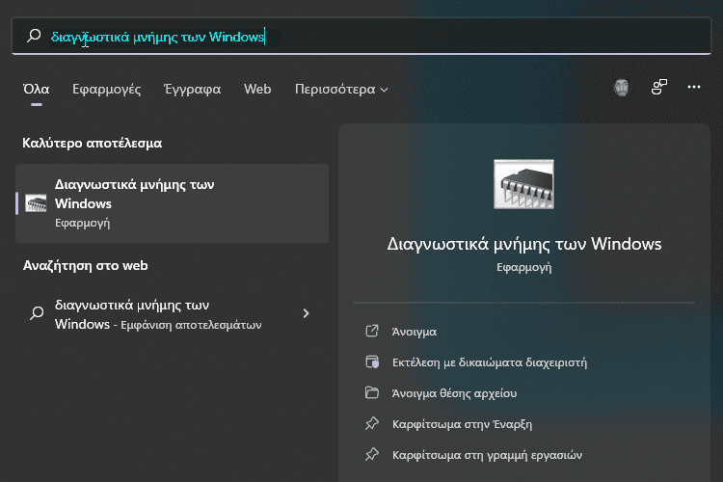Click the app title in the details pane
This screenshot has height=482, width=723.
[523, 243]
